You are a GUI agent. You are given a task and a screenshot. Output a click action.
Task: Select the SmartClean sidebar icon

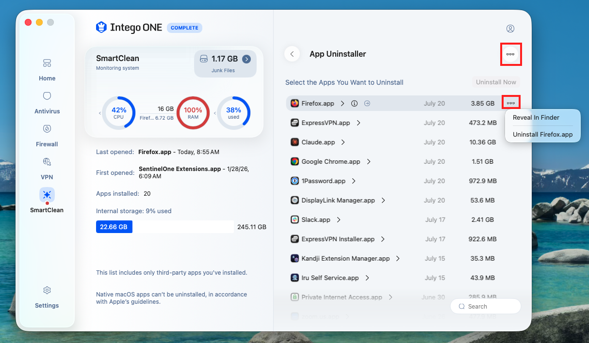47,195
